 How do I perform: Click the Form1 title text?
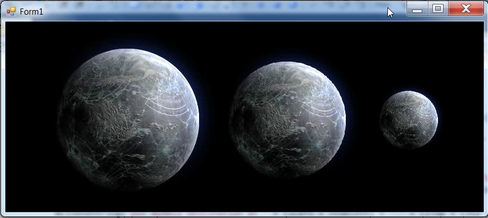[31, 11]
